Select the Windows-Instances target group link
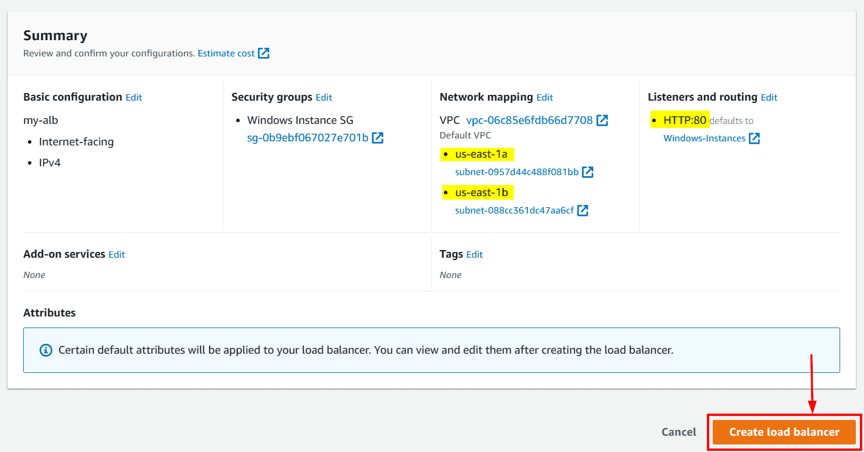This screenshot has height=452, width=864. pyautogui.click(x=704, y=138)
